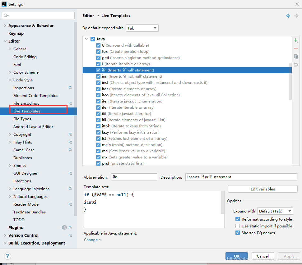Open help with the question mark icon

(7, 256)
